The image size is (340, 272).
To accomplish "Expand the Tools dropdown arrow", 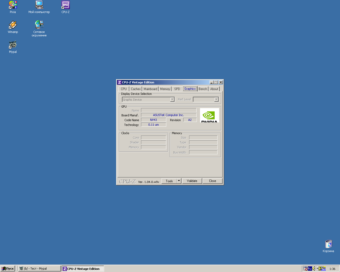I will [179, 181].
